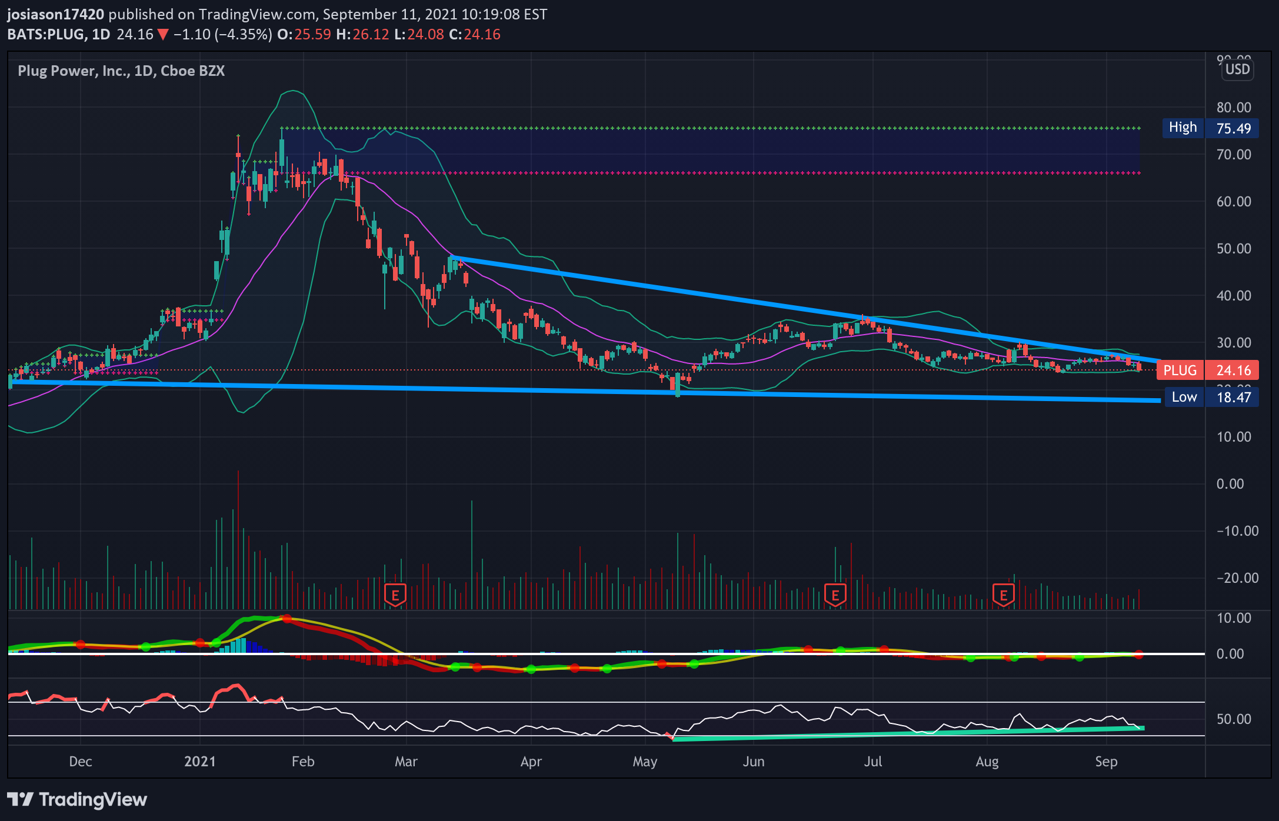Select the C:24.16 close value

click(475, 34)
